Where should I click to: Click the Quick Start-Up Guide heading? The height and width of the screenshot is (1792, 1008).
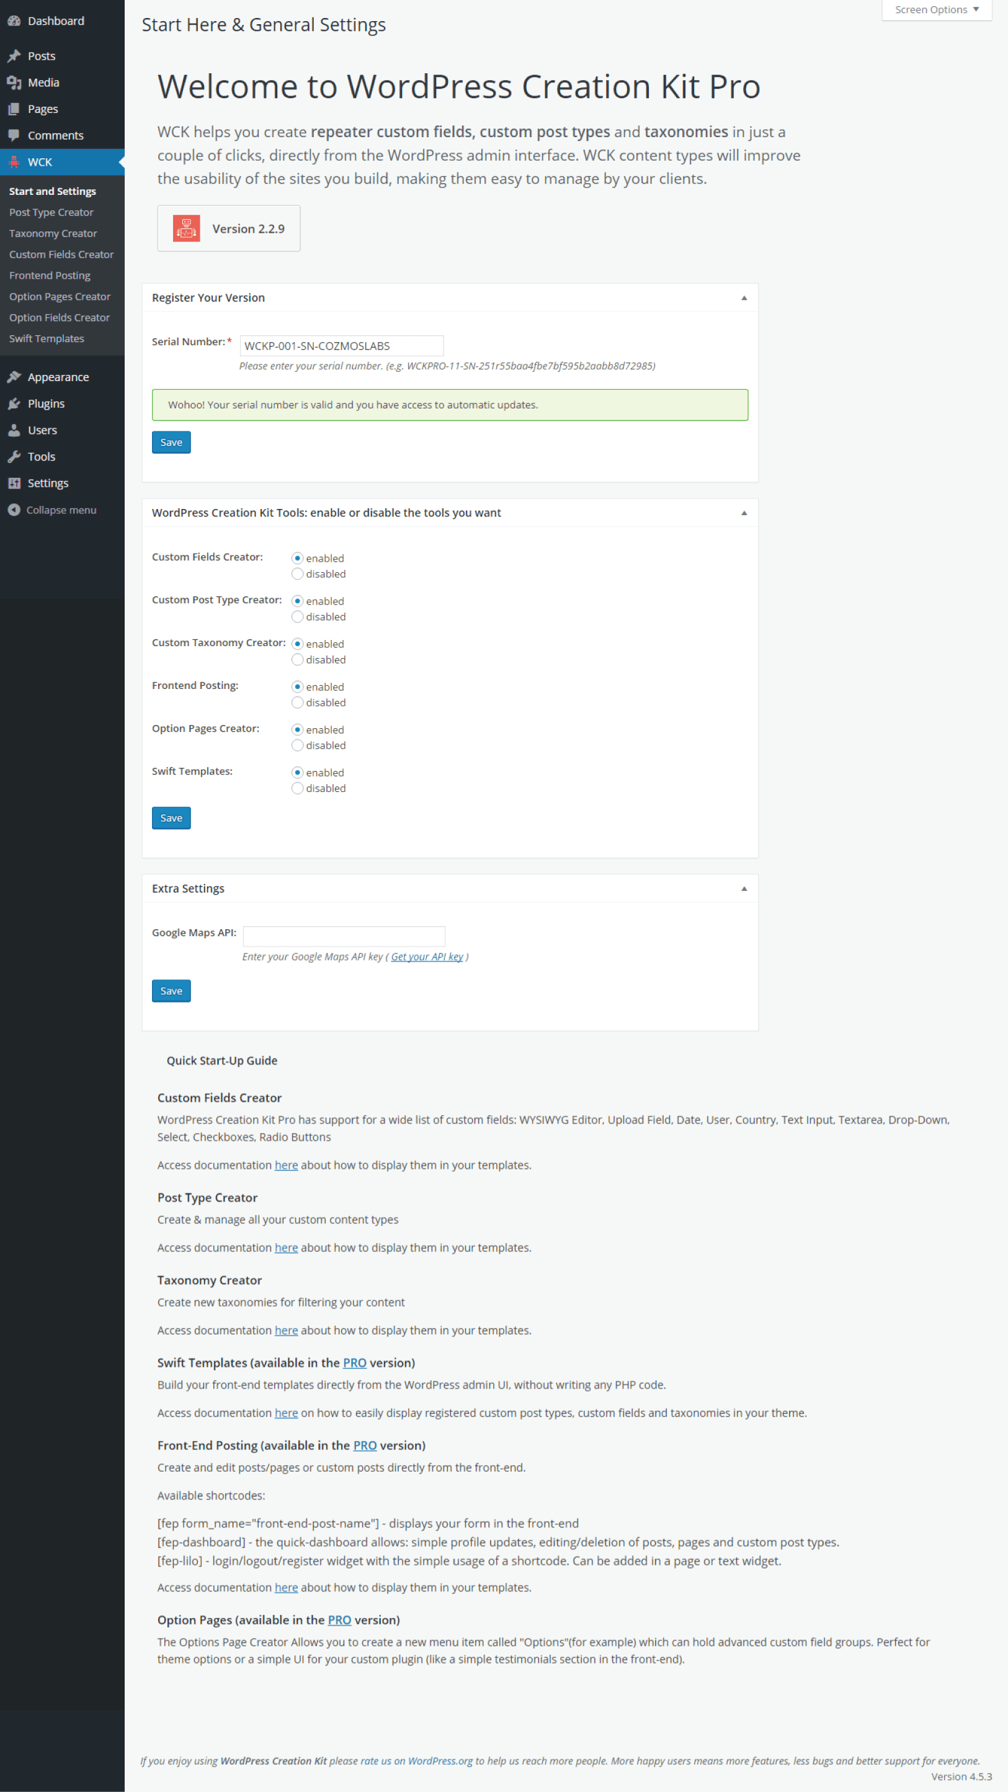pos(222,1060)
